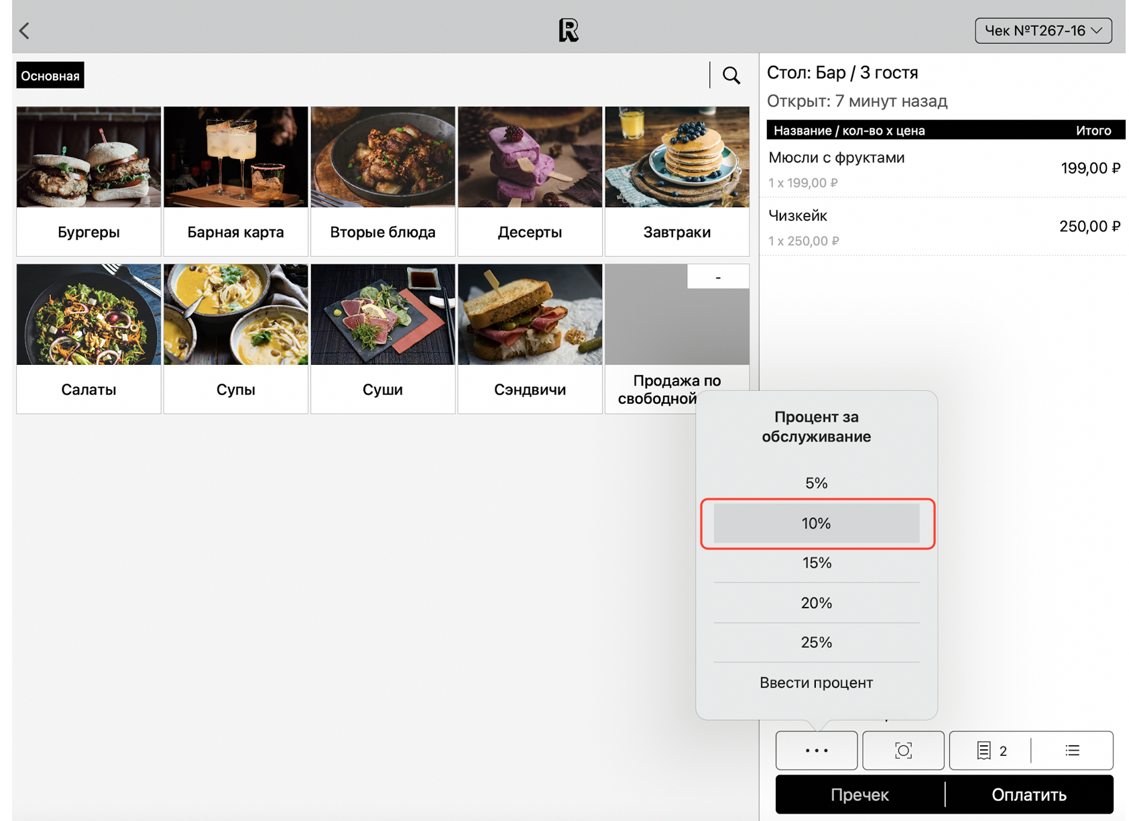Click the Пречек button
Screen dimensions: 1129x821
click(859, 794)
